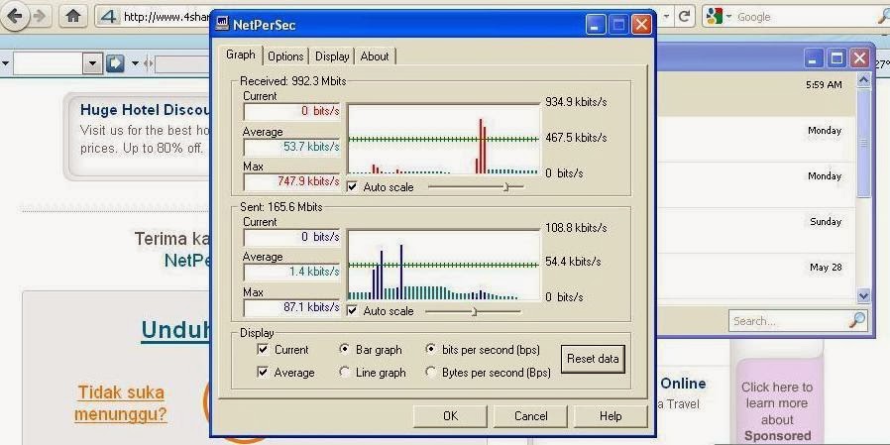
Task: Uncheck the Current display checkbox
Action: (x=263, y=349)
